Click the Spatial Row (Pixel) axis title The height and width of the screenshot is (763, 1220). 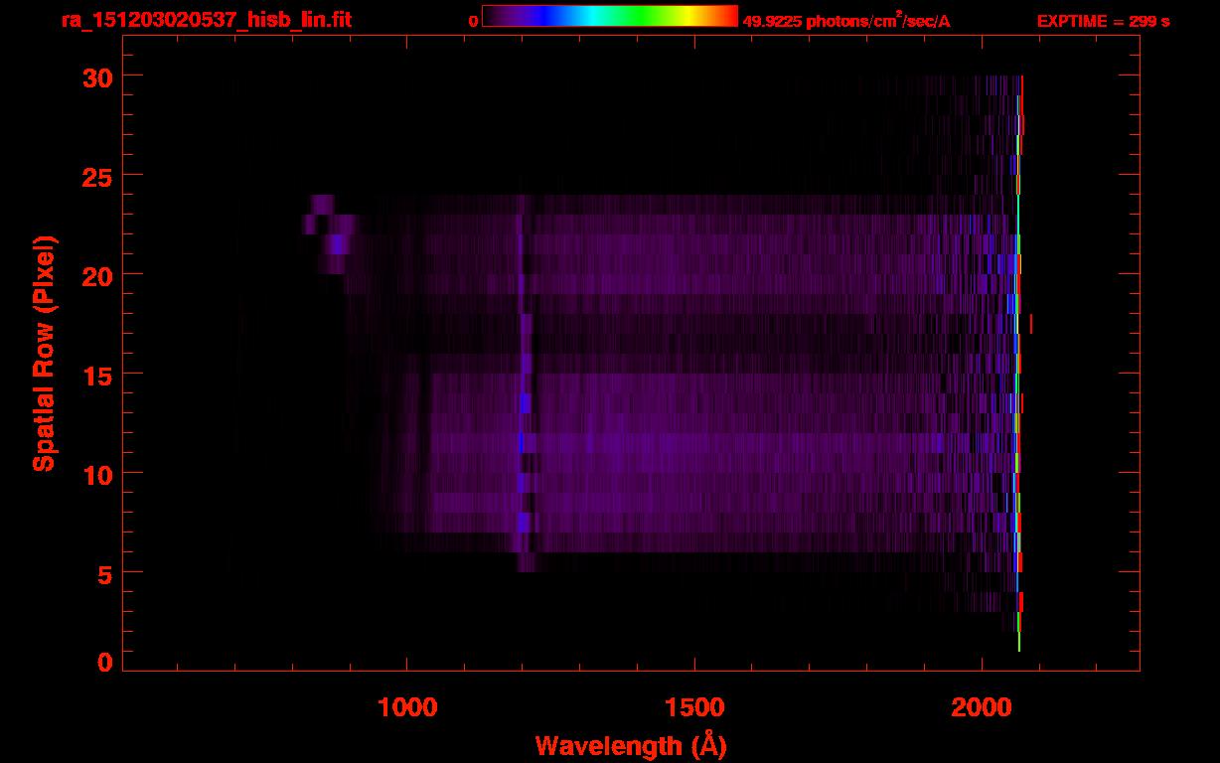point(44,353)
